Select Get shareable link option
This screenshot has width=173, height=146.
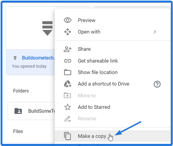coord(113,61)
